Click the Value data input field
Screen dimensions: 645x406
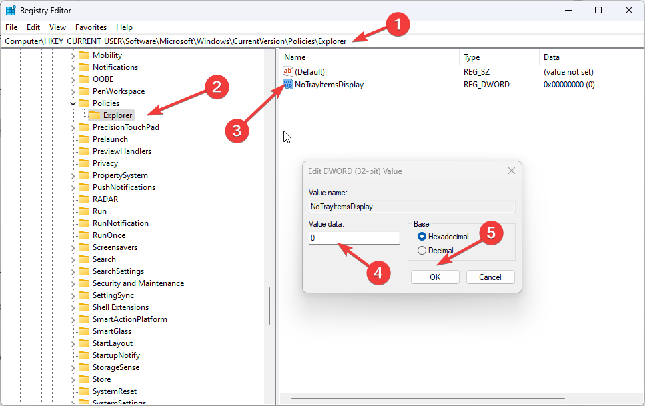click(354, 237)
